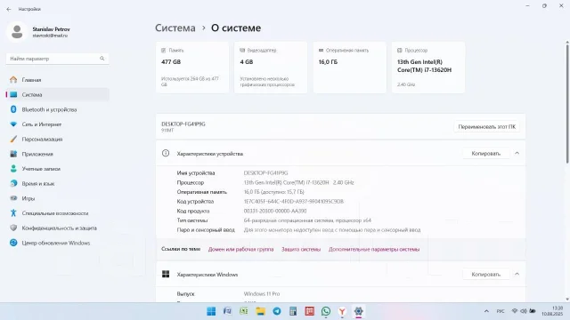Click Переименовать этот ПК button
The height and width of the screenshot is (320, 570).
pos(487,126)
